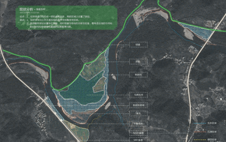Click the 现状分析 title heading
Viewport: 226px width, 142px height.
[26, 9]
